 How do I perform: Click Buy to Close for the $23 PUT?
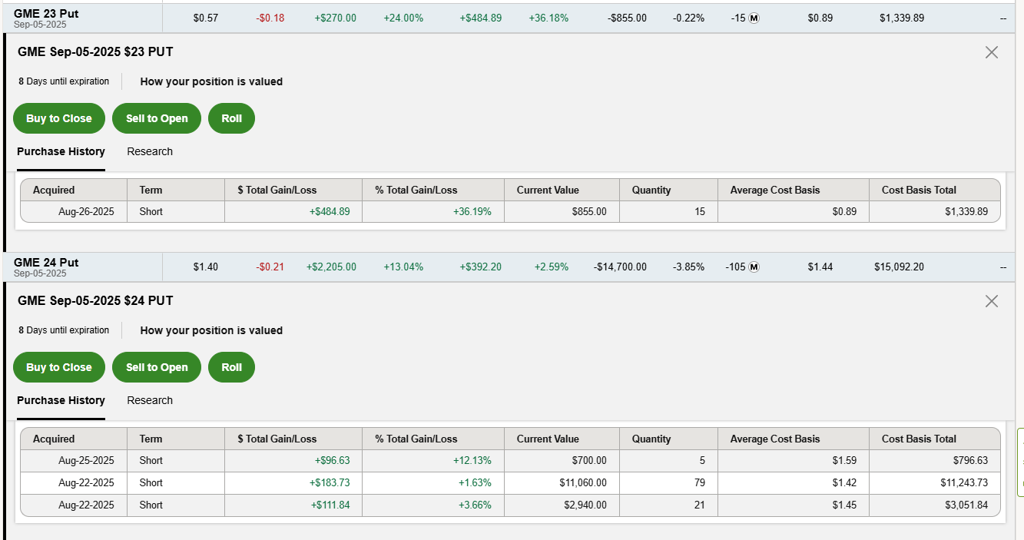pos(59,118)
